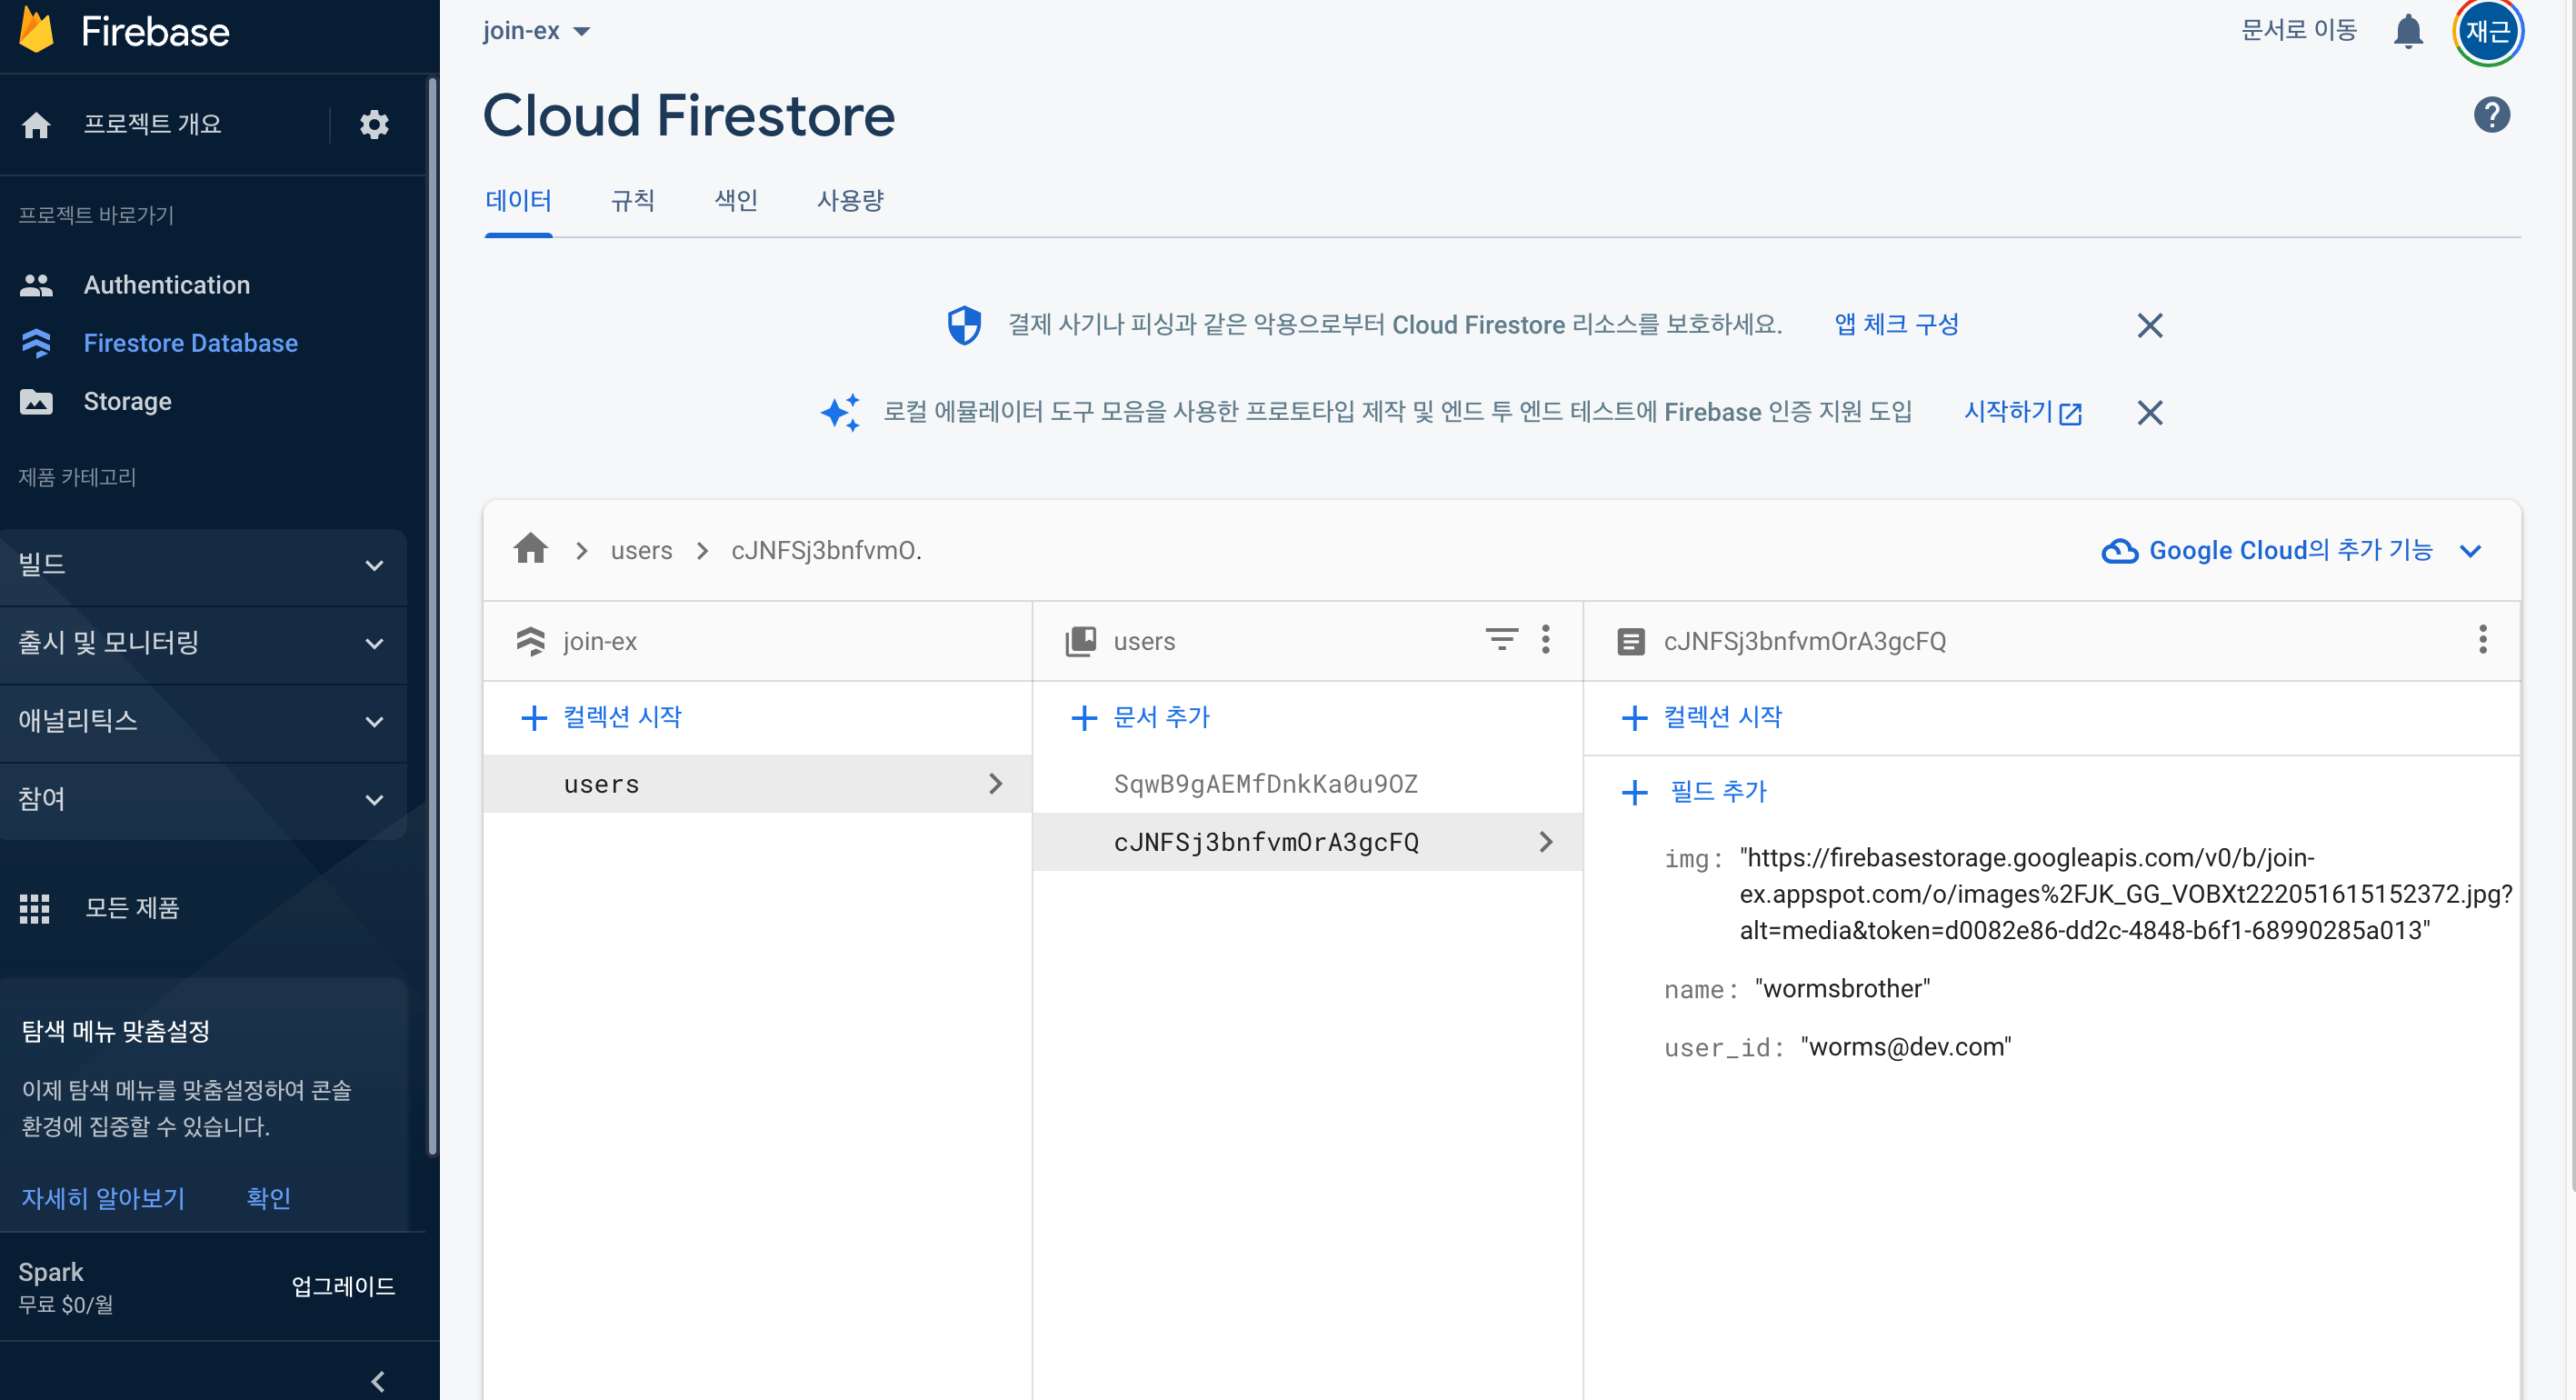Switch to the 사용량 tab
The image size is (2576, 1400).
pos(850,201)
